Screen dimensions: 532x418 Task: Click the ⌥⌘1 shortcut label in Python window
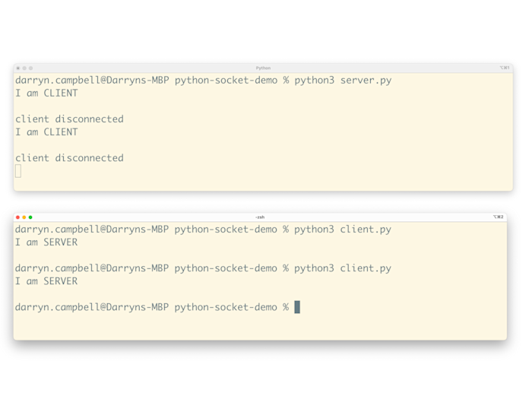tap(505, 68)
